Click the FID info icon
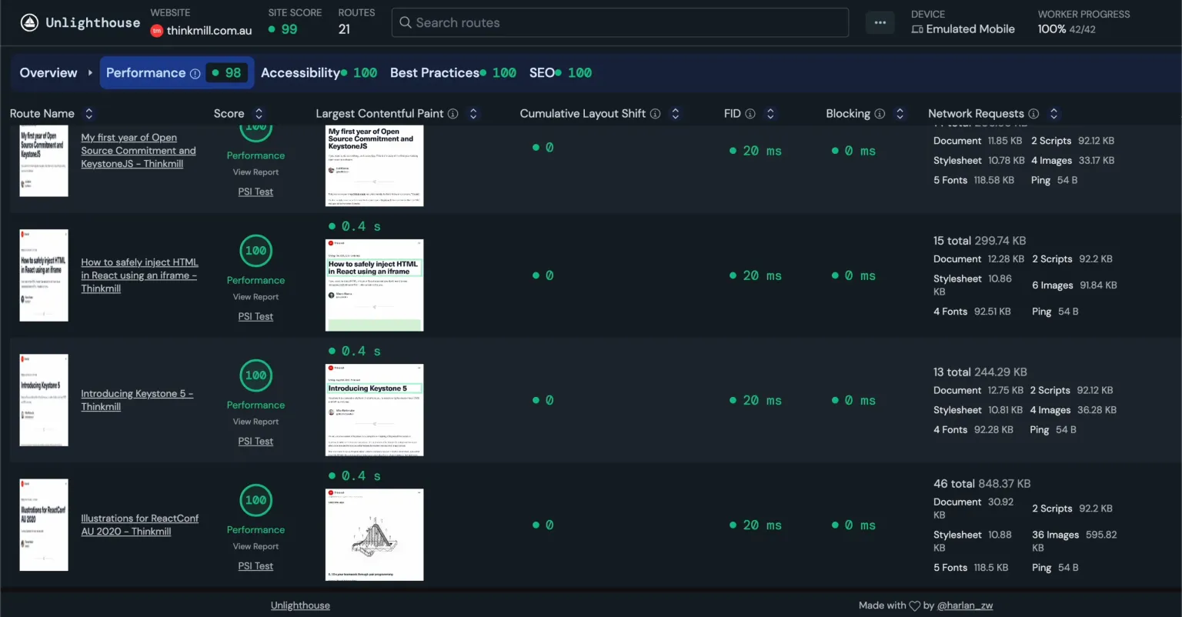This screenshot has width=1182, height=617. click(750, 114)
